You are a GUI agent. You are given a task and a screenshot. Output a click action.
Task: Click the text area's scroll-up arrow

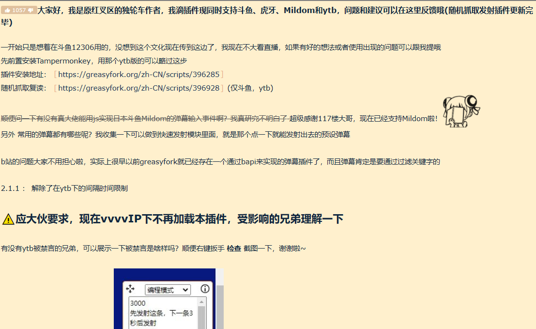pos(202,302)
